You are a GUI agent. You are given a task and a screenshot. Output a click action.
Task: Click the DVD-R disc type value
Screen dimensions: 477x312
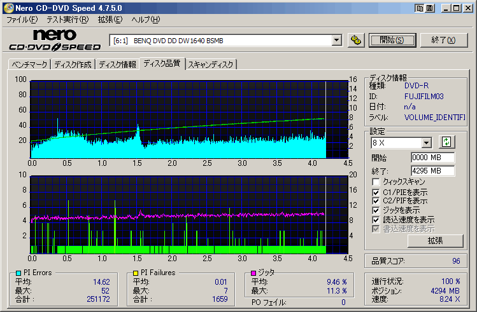tap(416, 86)
